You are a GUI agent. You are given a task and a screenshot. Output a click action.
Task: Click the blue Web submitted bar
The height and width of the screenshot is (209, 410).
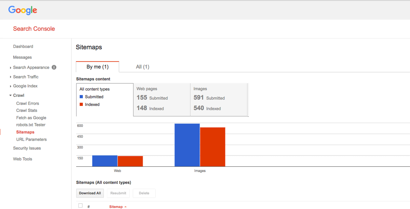click(x=105, y=161)
